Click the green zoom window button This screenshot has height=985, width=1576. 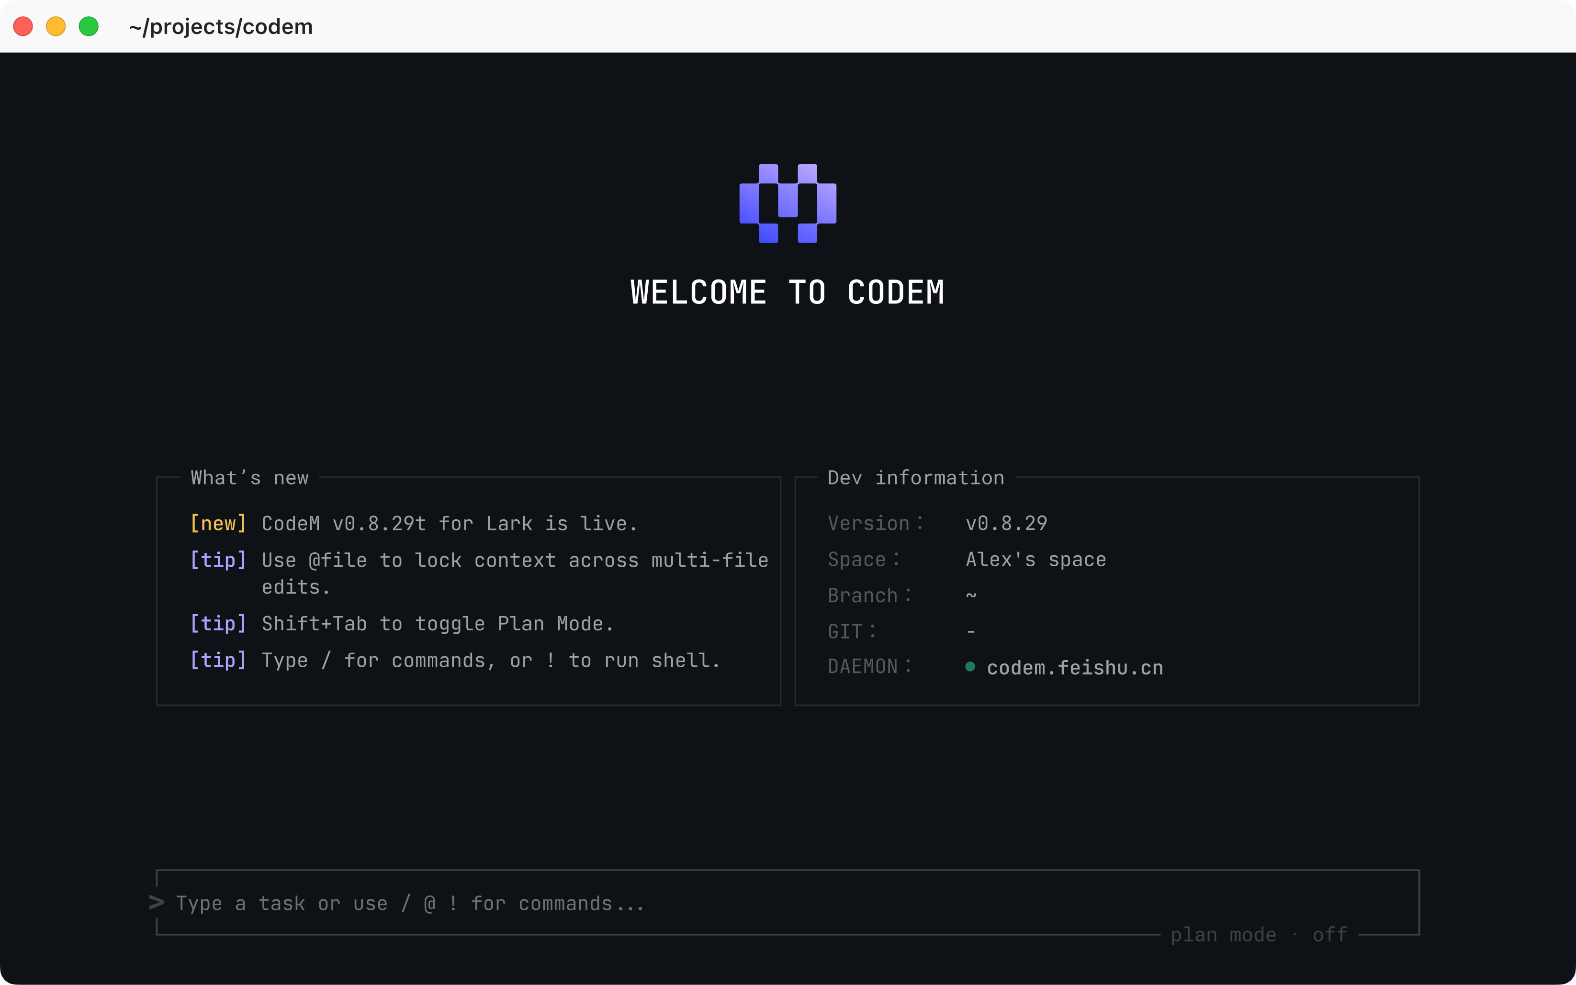(x=89, y=26)
